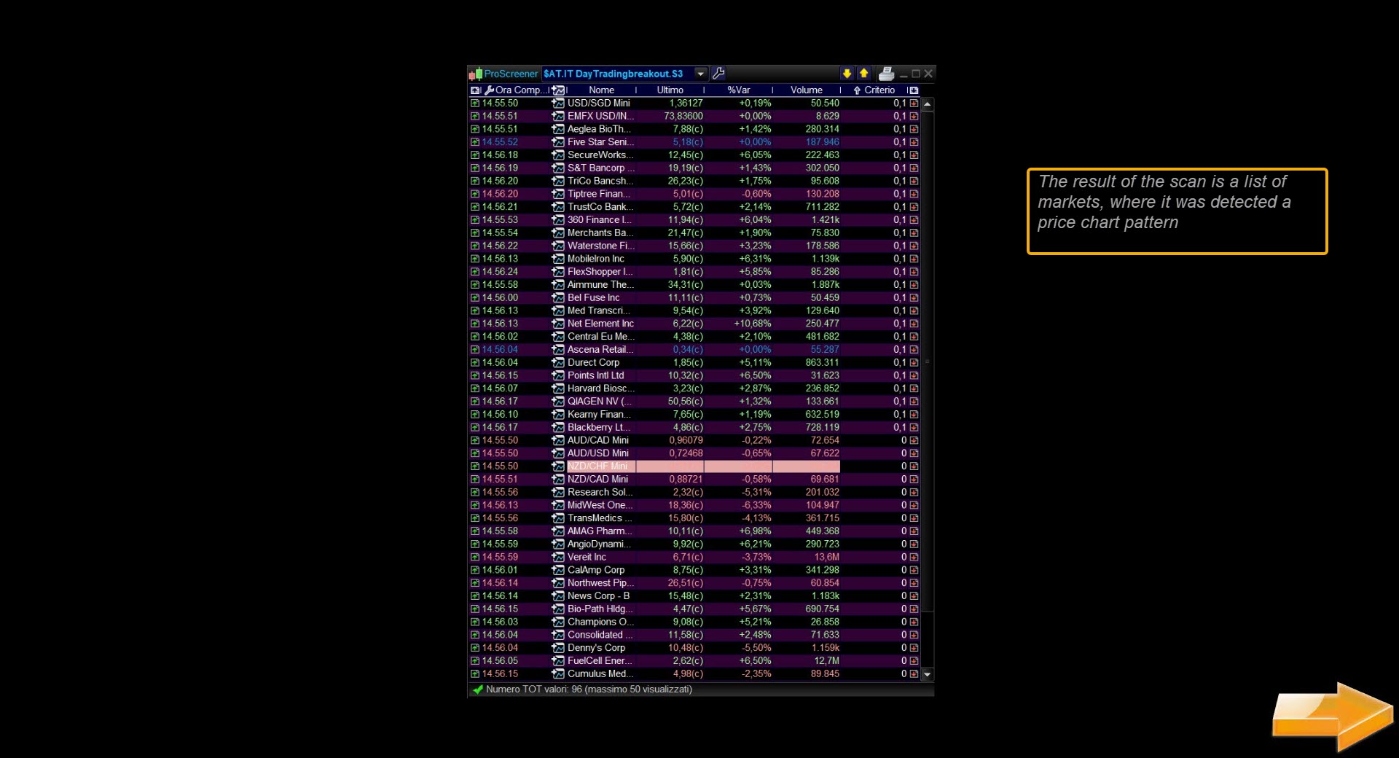1399x758 pixels.
Task: Select the FlexShopper name
Action: coord(599,272)
